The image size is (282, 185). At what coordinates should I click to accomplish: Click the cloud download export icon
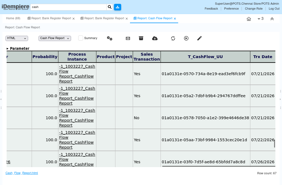click(155, 38)
